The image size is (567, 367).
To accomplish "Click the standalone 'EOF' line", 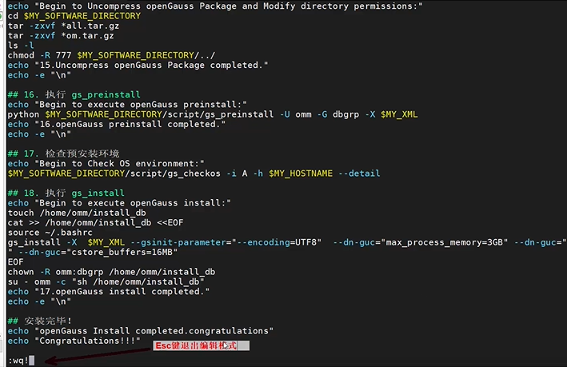I will [15, 262].
